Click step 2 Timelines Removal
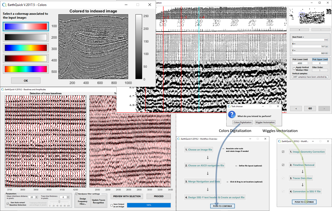The image size is (332, 211). pyautogui.click(x=302, y=165)
